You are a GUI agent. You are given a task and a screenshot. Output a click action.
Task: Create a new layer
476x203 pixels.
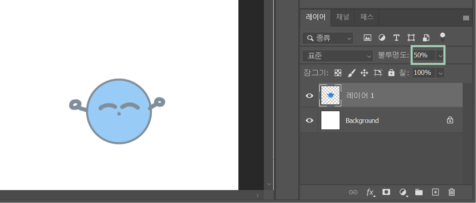click(436, 192)
